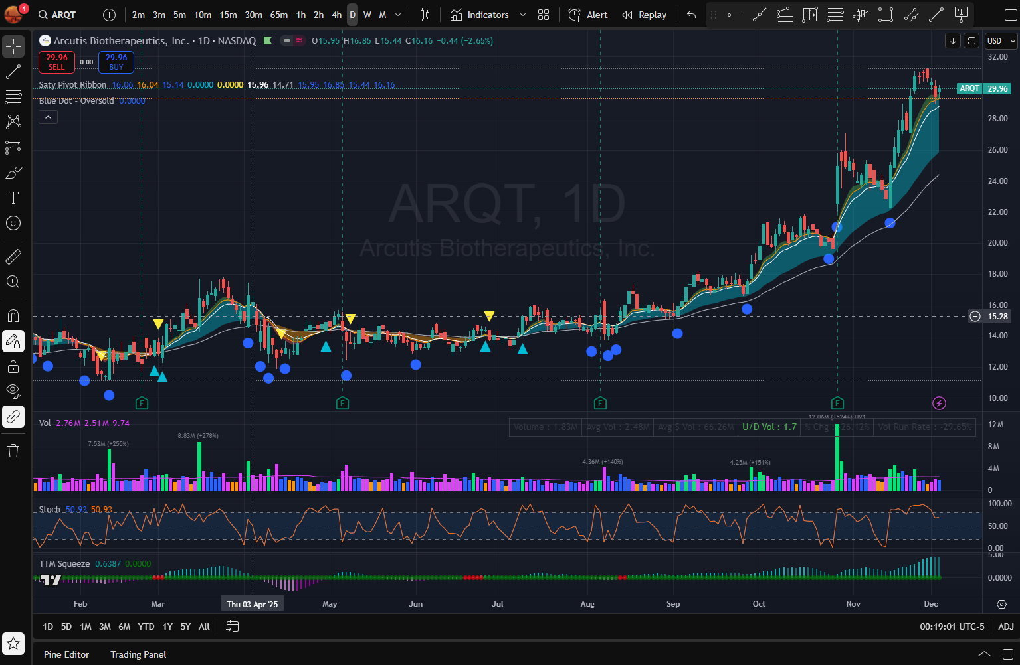This screenshot has height=665, width=1020.
Task: Click the square-bracket icon beside USD
Action: [x=971, y=41]
